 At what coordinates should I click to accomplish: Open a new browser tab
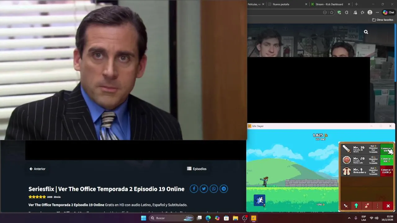pos(356,4)
